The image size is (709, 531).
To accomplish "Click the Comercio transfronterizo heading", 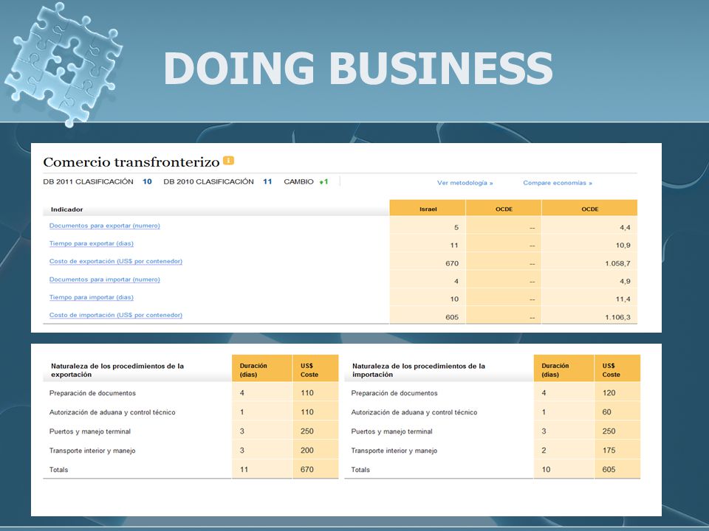I will point(131,162).
